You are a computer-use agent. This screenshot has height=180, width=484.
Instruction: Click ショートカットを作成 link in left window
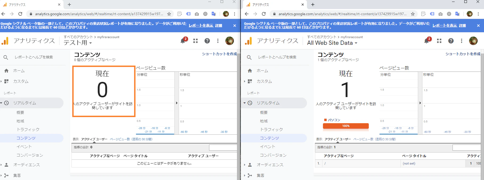[x=219, y=54]
